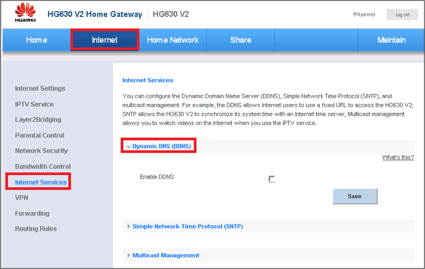Switch to the Internet tab
This screenshot has height=269, width=425.
[x=105, y=40]
